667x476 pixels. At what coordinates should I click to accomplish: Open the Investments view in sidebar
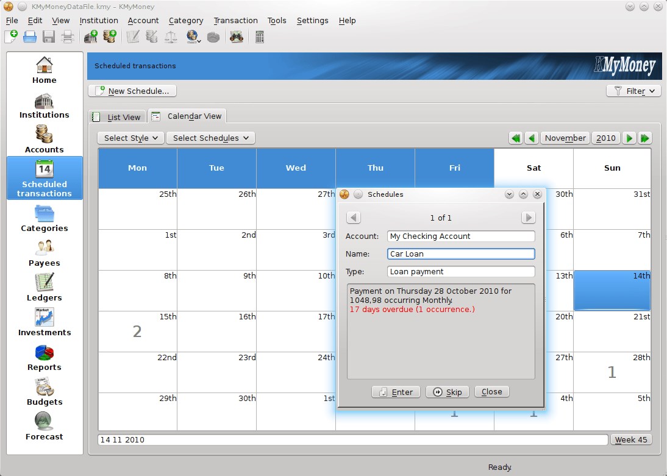(x=45, y=323)
